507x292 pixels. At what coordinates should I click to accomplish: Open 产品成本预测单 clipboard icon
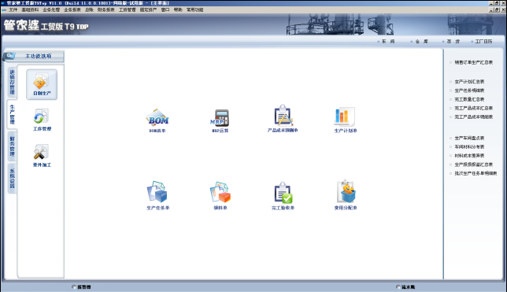[283, 116]
